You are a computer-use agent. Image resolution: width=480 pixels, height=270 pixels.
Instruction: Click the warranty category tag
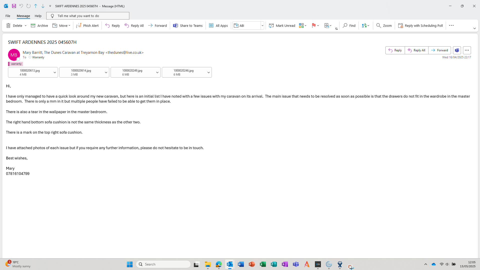pyautogui.click(x=16, y=64)
